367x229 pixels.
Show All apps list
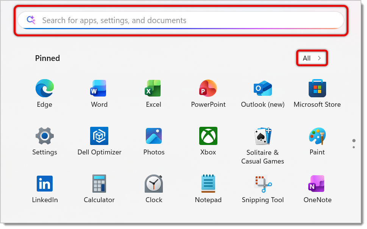(312, 58)
